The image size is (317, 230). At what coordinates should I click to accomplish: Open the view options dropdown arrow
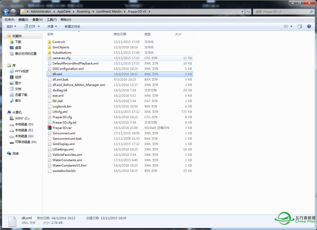click(291, 26)
